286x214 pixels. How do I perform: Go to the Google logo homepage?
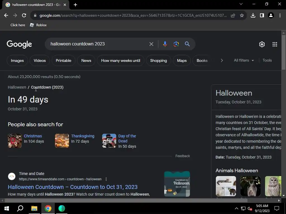(x=19, y=44)
